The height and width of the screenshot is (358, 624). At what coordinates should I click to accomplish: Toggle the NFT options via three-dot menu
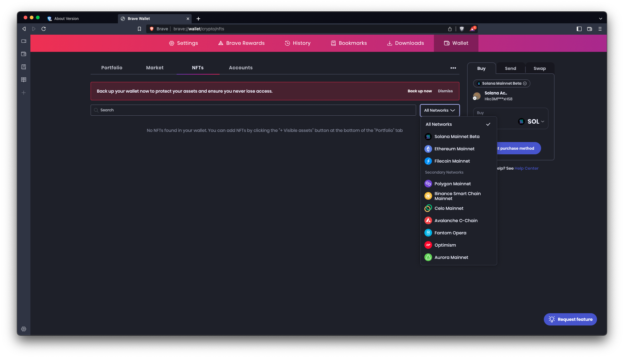click(453, 68)
